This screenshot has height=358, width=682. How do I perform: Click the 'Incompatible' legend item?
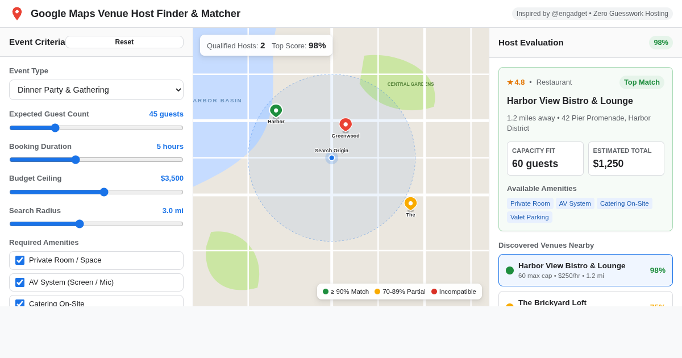[x=454, y=292]
